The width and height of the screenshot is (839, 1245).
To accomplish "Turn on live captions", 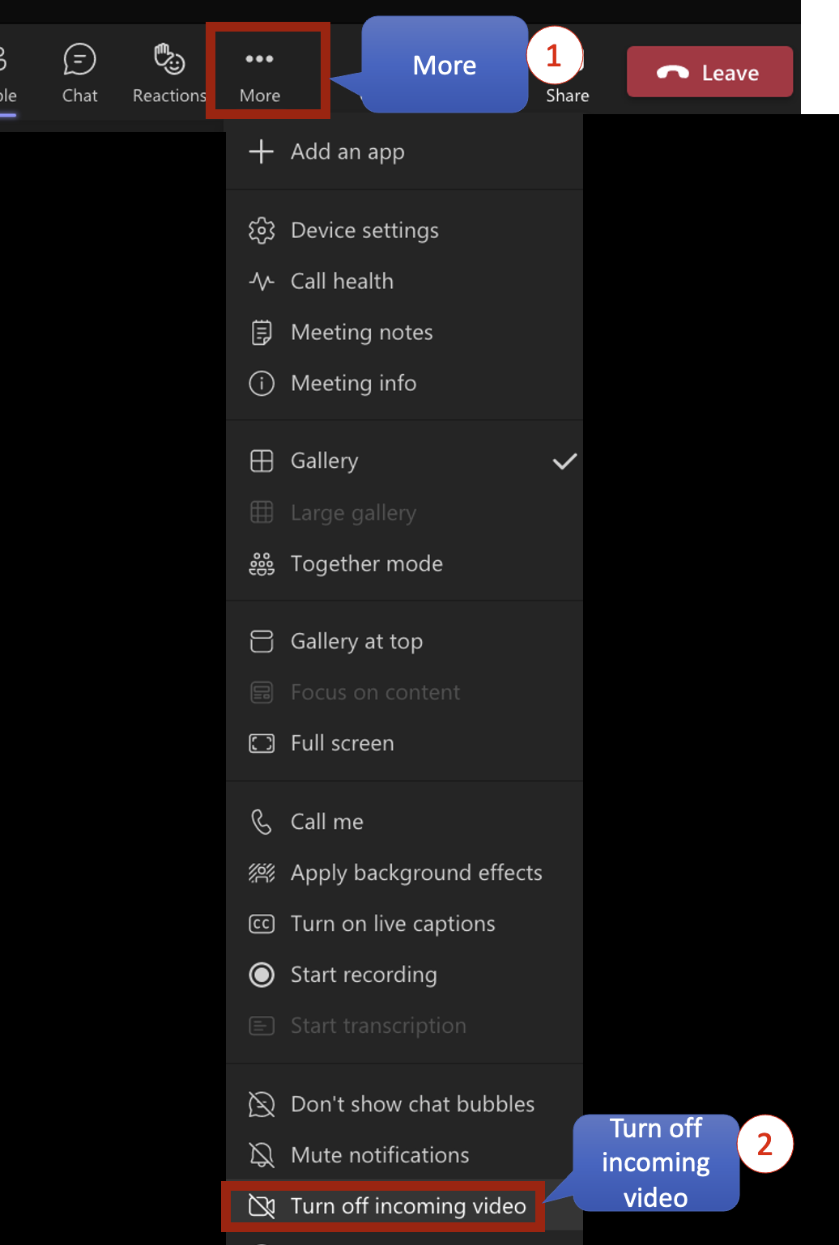I will tap(393, 923).
